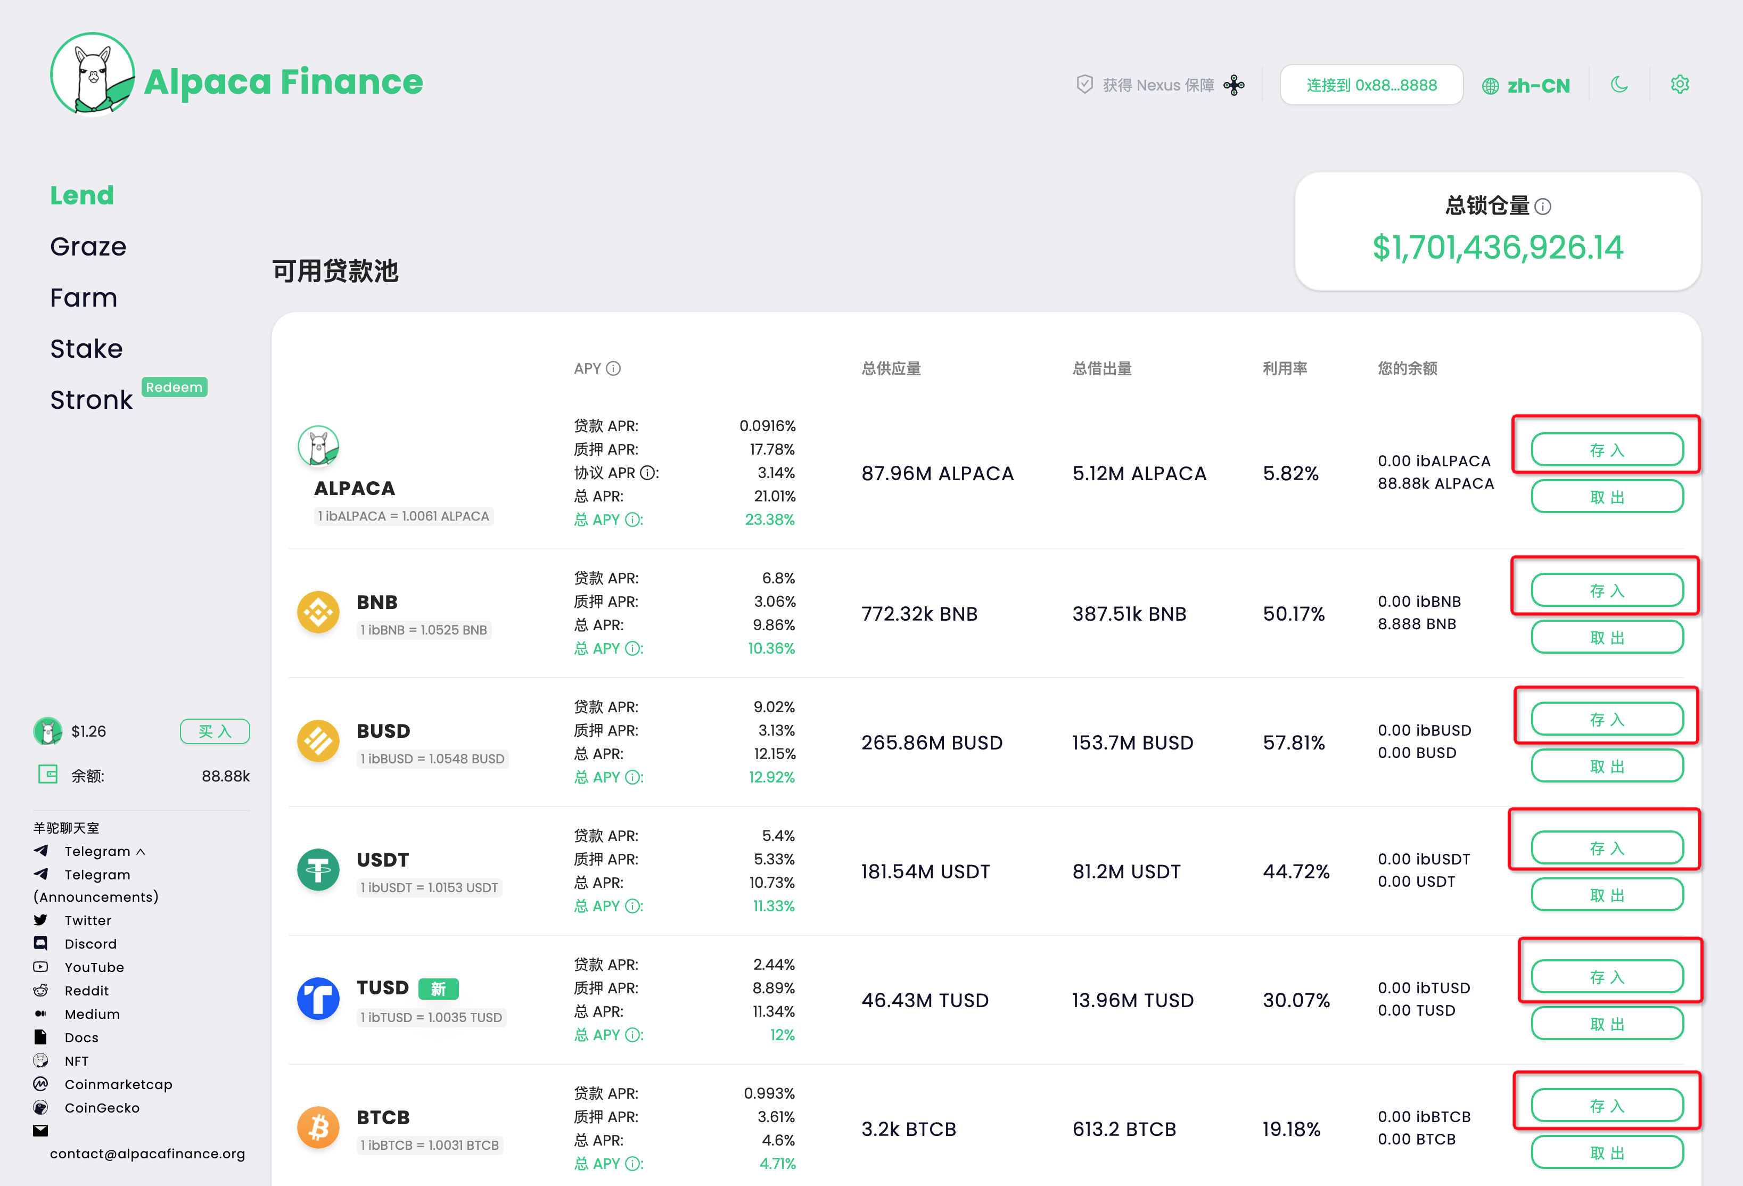Click the total value locked info icon

click(1543, 206)
